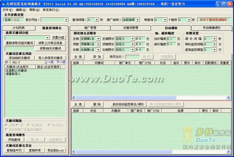Open the 顶部 rank dropdown showing 顶部第1名
The width and height of the screenshot is (234, 157).
[98, 44]
